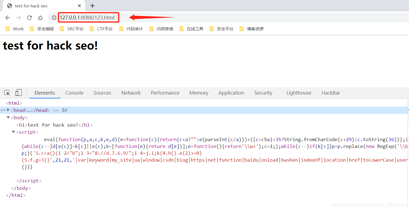Open the 博客资源 bookmark folder
The image size is (409, 210).
coord(252,29)
